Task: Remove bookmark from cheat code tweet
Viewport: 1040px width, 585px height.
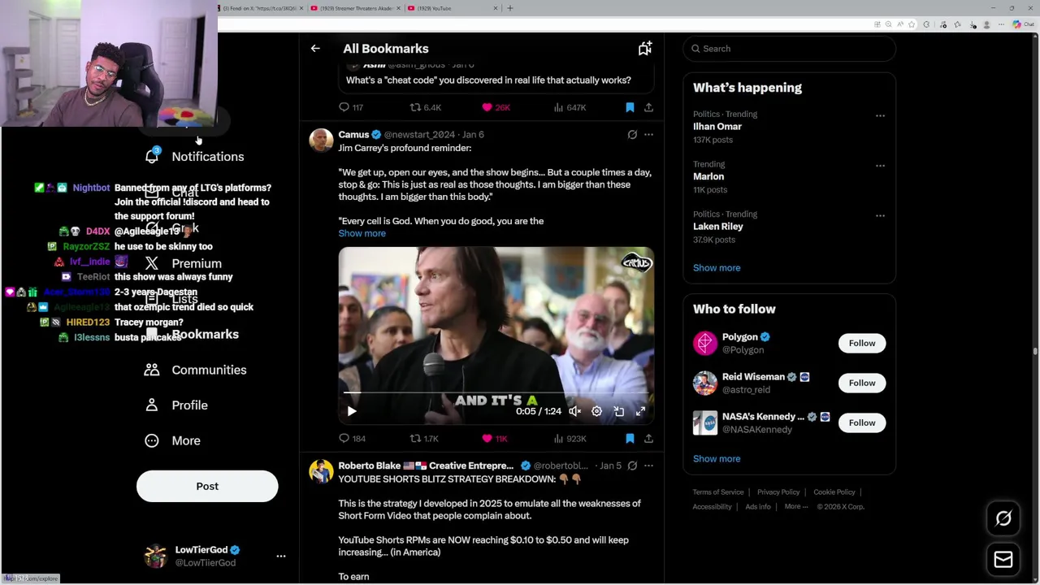Action: coord(630,107)
